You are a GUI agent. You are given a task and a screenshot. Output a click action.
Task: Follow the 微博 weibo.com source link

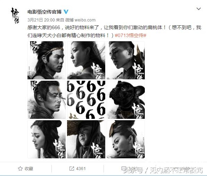coord(80,20)
